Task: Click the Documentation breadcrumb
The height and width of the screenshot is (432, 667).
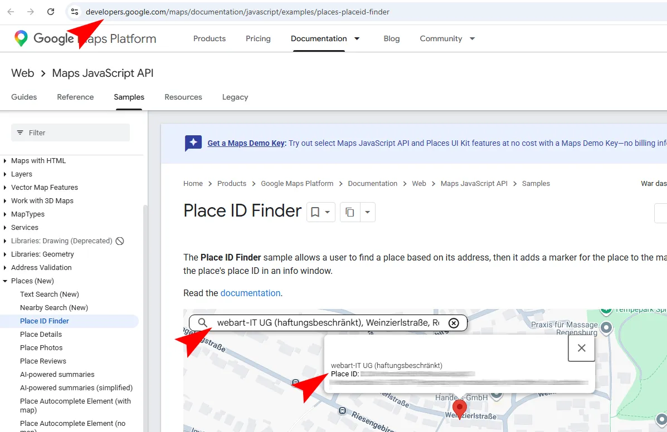Action: click(373, 184)
